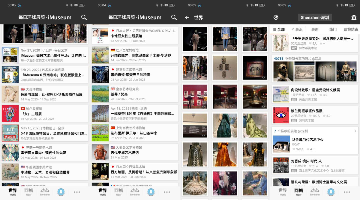Tap battery indicator in 08:04 status bar
This screenshot has width=360, height=200.
[172, 5]
